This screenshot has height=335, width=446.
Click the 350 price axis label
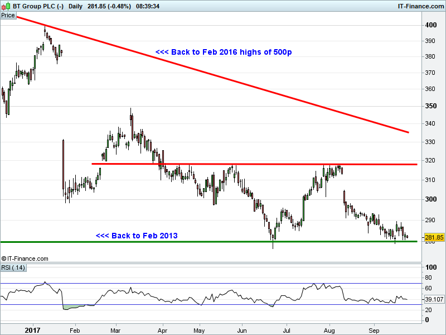(431, 106)
